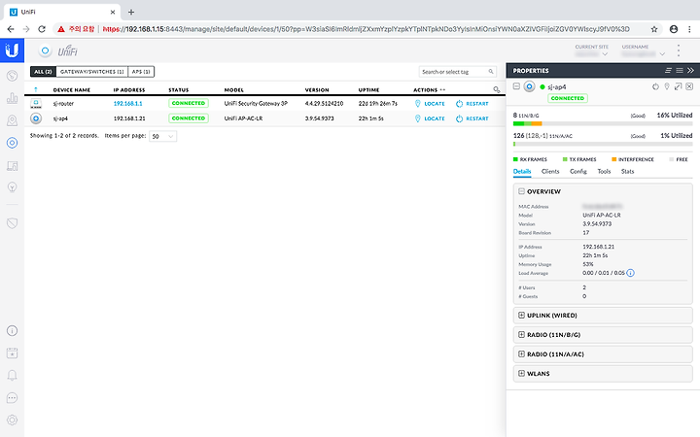The height and width of the screenshot is (437, 700).
Task: Click the 11N/A/AC channel utilization bar
Action: point(603,144)
